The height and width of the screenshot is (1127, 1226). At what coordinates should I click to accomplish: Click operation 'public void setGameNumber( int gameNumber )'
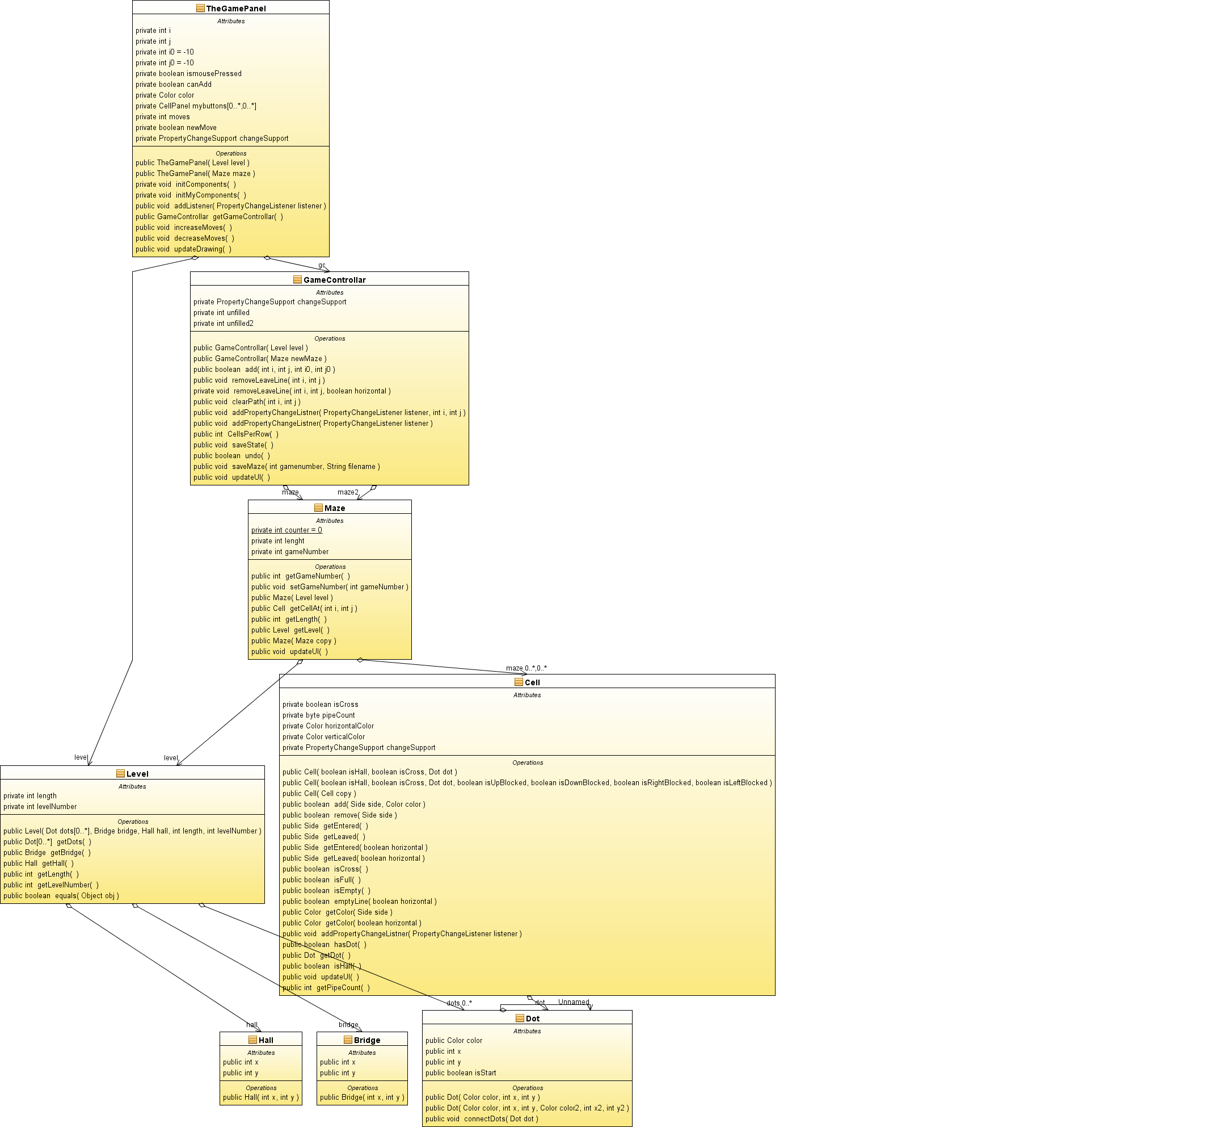pos(330,587)
